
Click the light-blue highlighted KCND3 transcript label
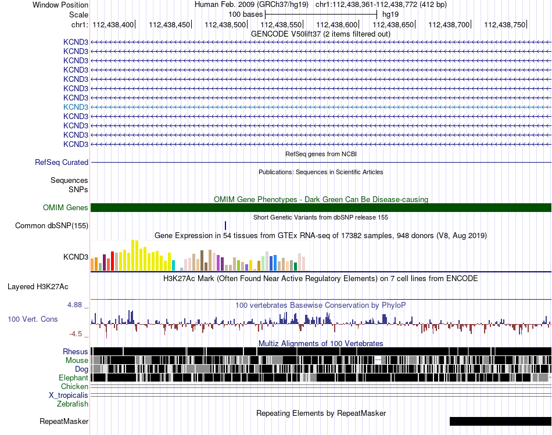pyautogui.click(x=76, y=107)
